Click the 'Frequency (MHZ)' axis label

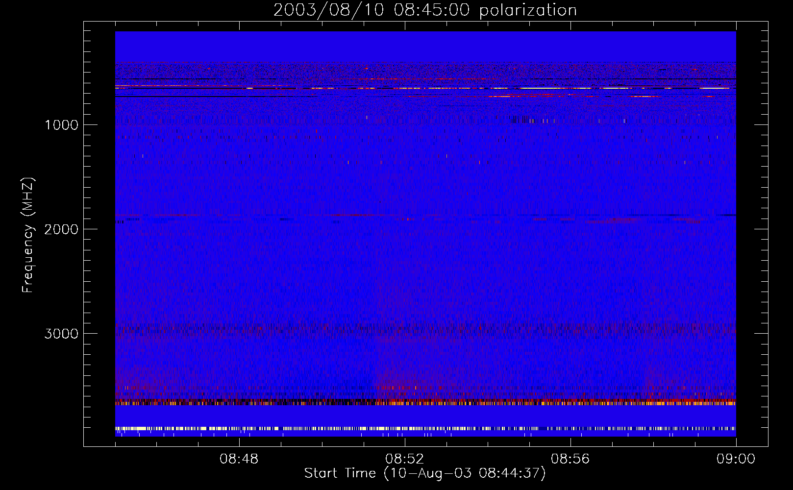(x=28, y=235)
